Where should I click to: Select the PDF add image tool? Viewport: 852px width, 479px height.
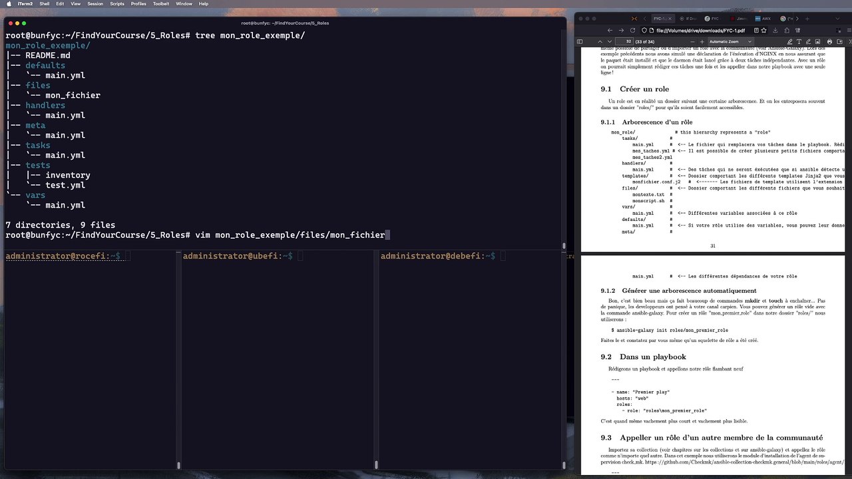[817, 41]
